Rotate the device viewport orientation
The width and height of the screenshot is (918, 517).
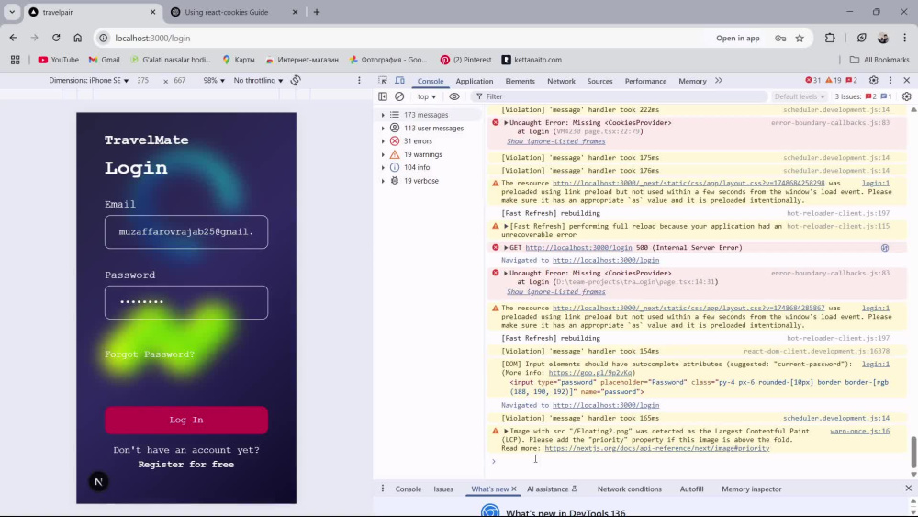tap(296, 80)
